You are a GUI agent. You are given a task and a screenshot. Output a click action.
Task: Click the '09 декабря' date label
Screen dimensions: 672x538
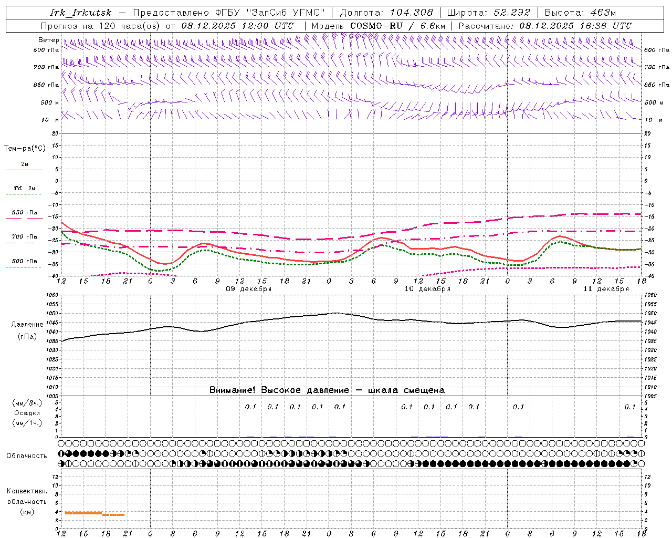249,289
